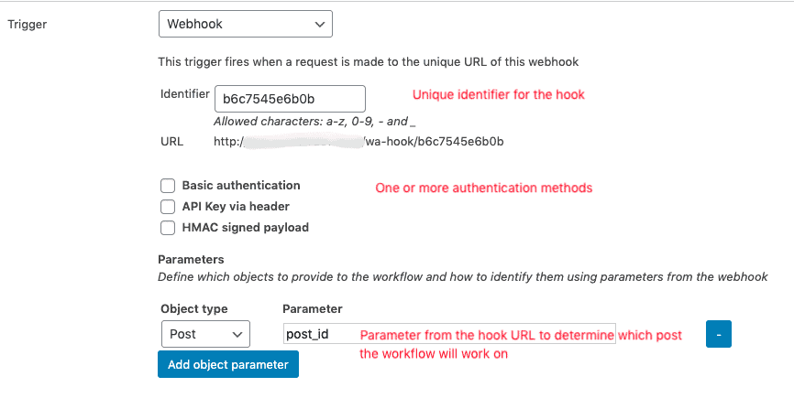Click the Basic authentication label text
Image resolution: width=794 pixels, height=398 pixels.
[241, 186]
